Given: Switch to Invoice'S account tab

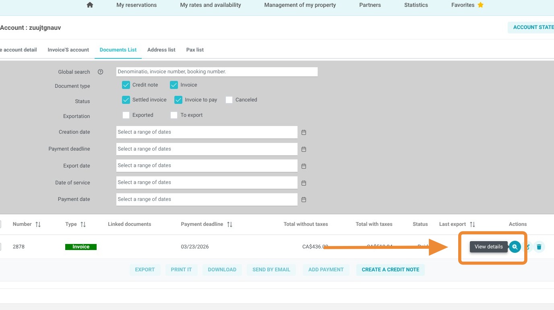Looking at the screenshot, I should tap(68, 50).
